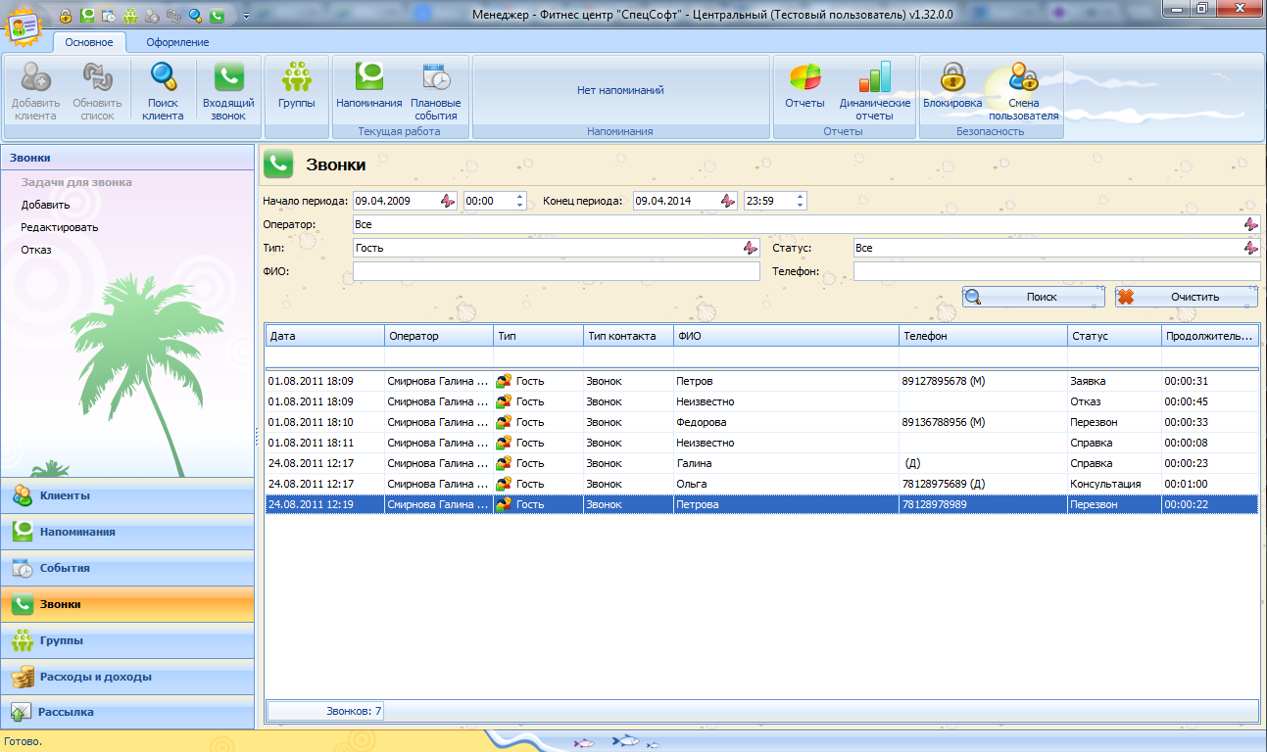Click the ФИО input field

coord(556,271)
